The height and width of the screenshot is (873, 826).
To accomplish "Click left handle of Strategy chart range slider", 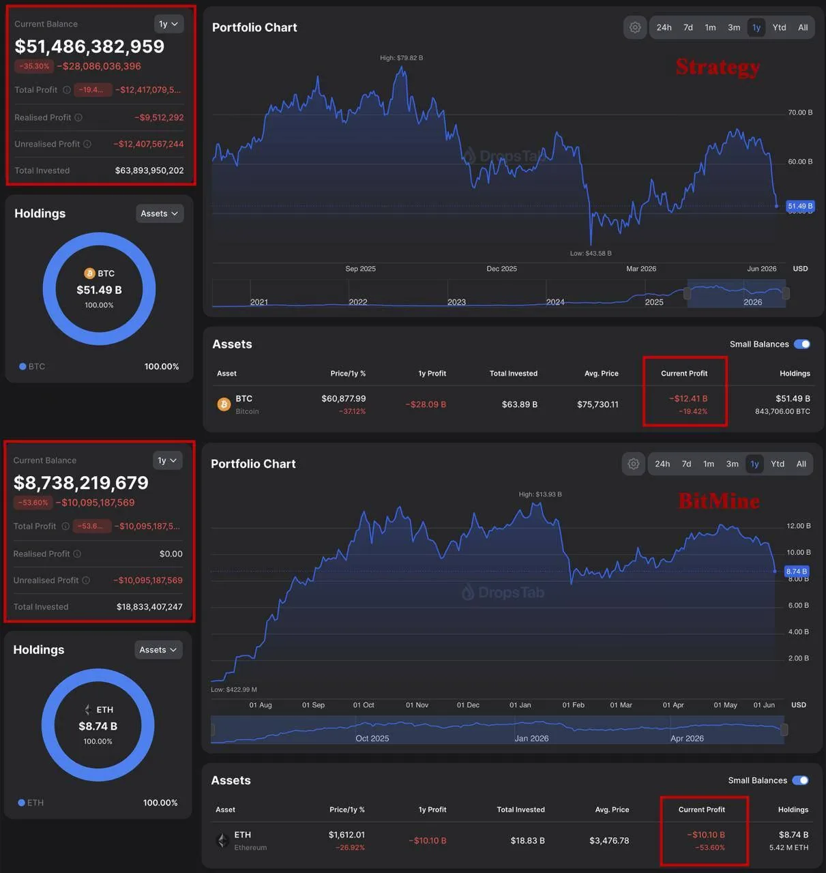I will tap(688, 293).
